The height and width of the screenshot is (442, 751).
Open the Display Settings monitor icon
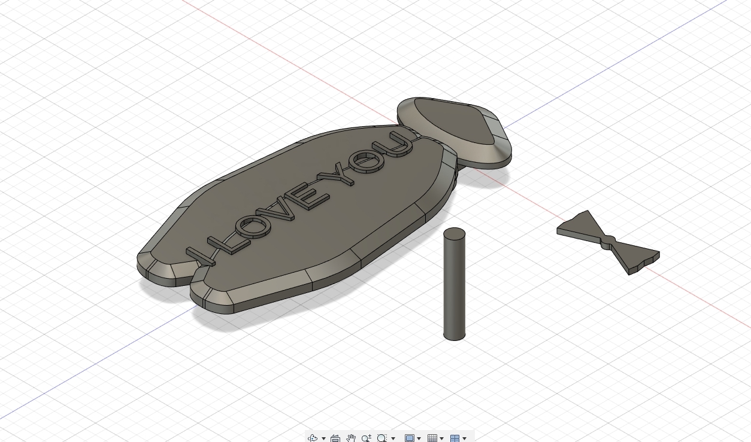(409, 438)
